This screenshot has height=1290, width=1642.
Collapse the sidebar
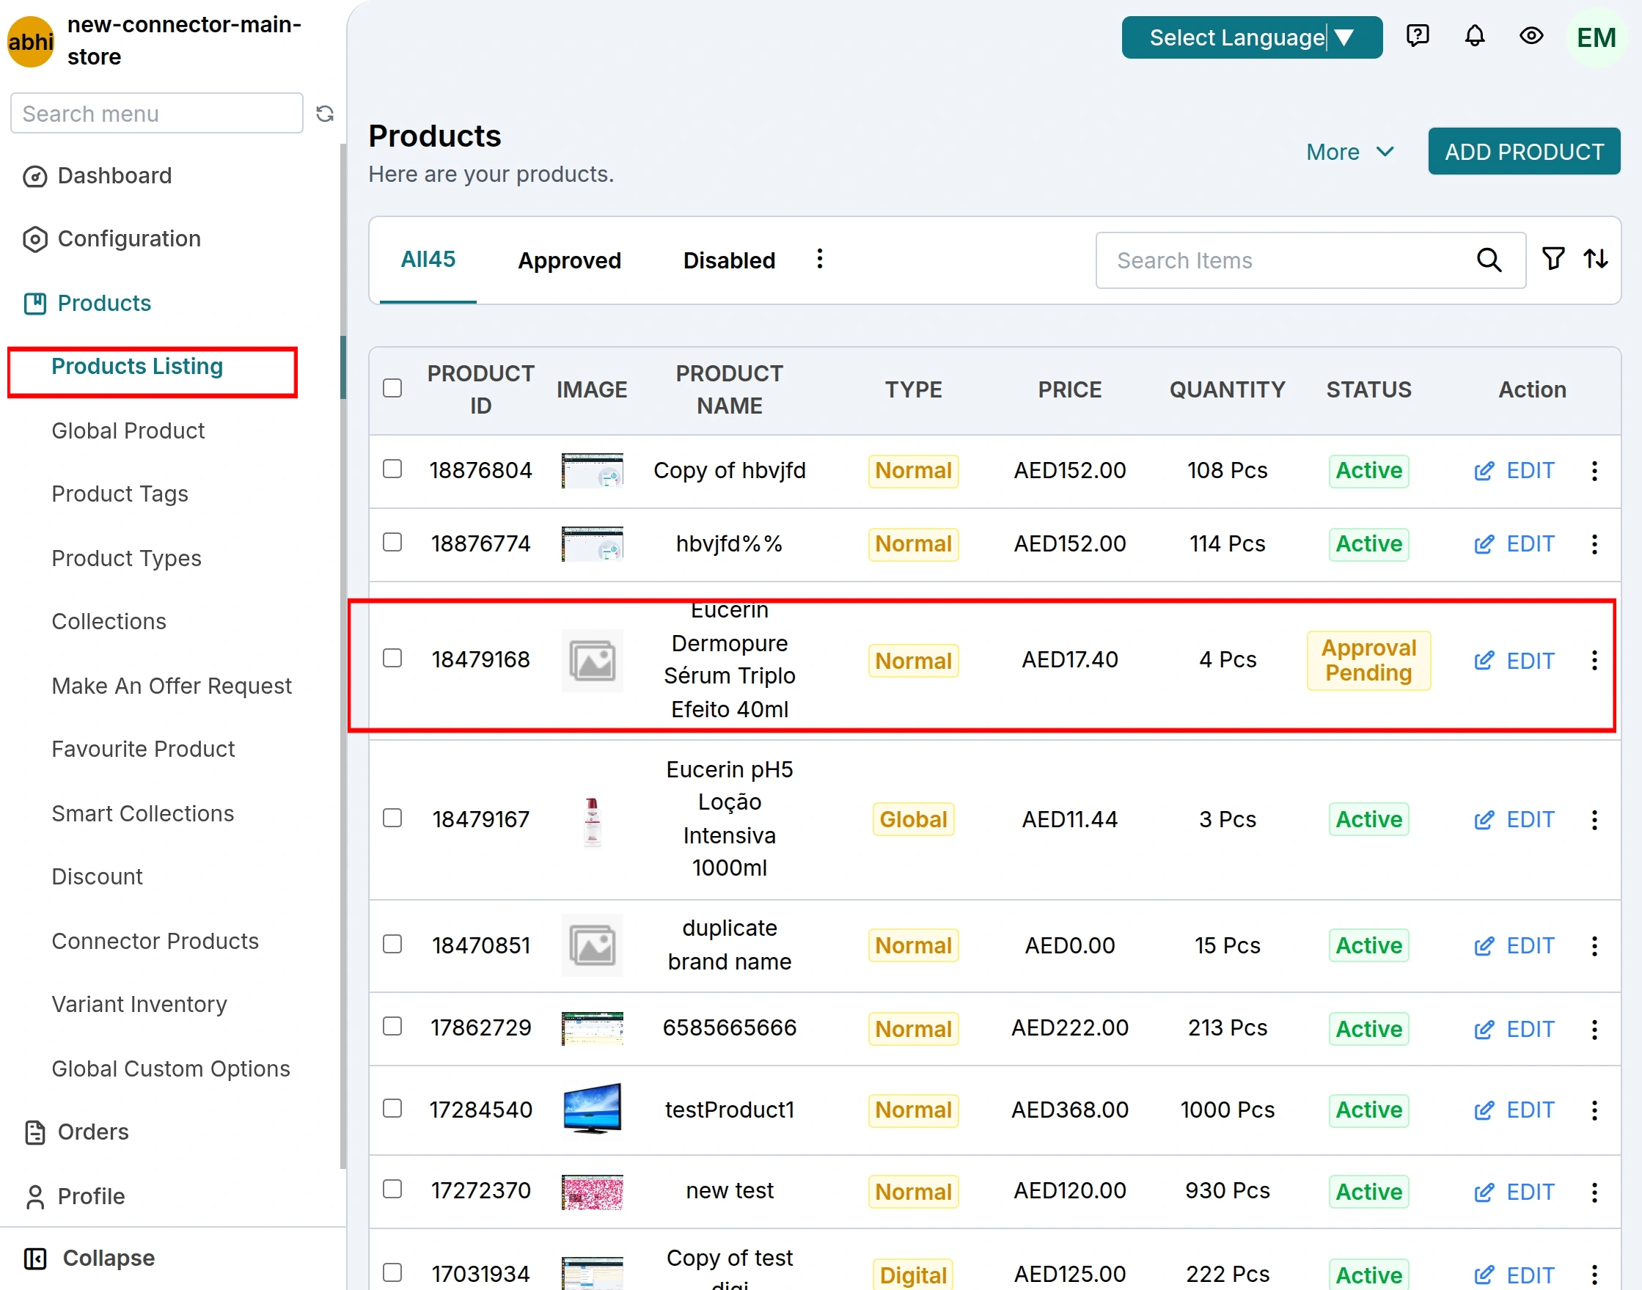(x=89, y=1258)
